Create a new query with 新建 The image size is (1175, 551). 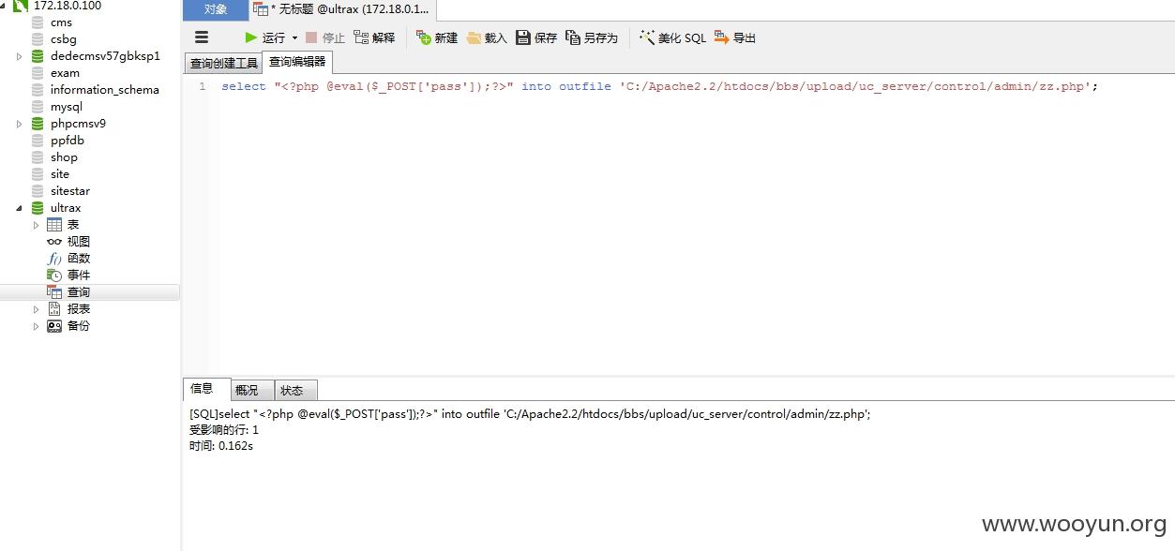[x=437, y=37]
